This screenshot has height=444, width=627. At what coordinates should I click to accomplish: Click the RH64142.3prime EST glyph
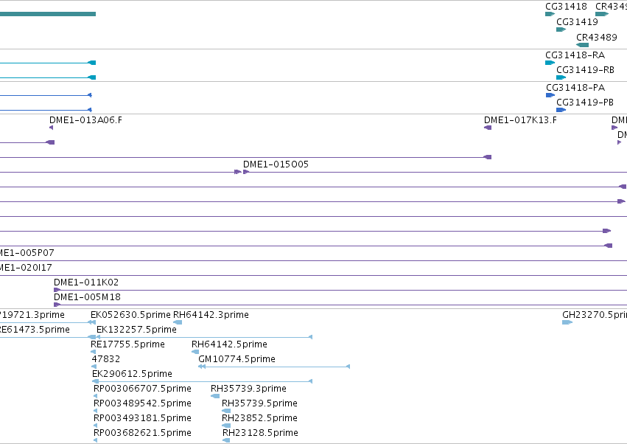[178, 322]
